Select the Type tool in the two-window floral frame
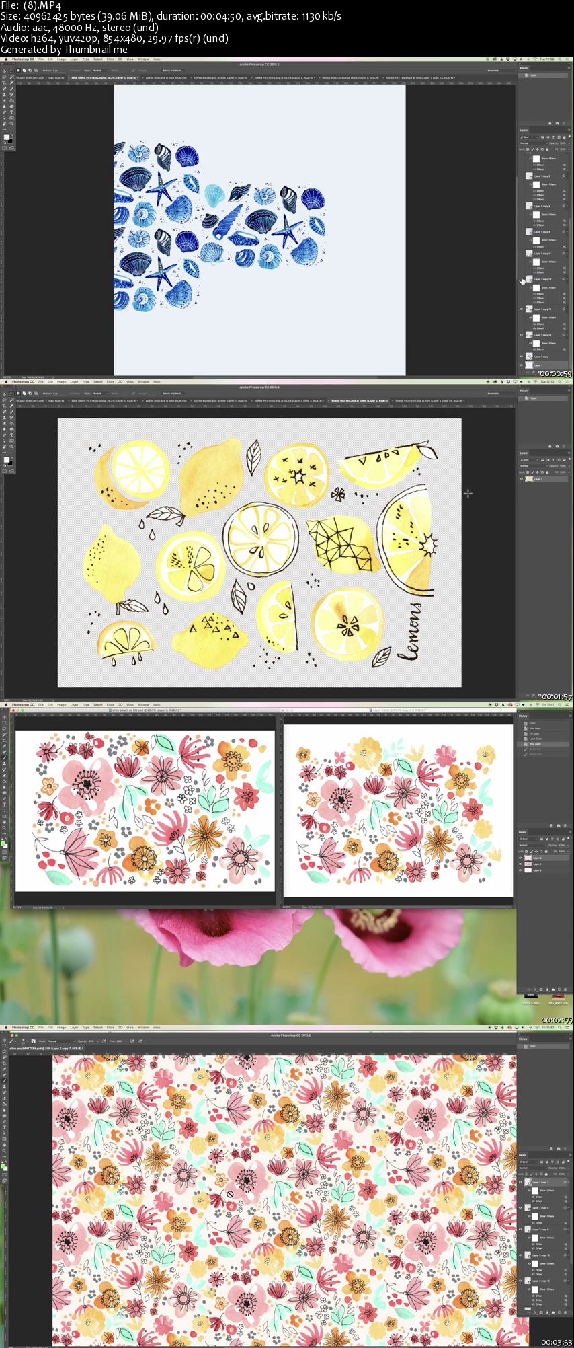Screen dimensions: 574x1348 point(4,804)
